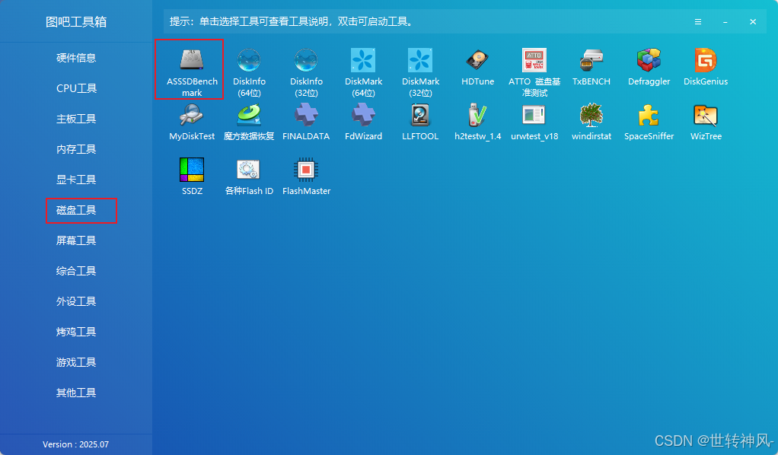
Task: Switch to 硬件信息 category
Action: click(x=76, y=58)
